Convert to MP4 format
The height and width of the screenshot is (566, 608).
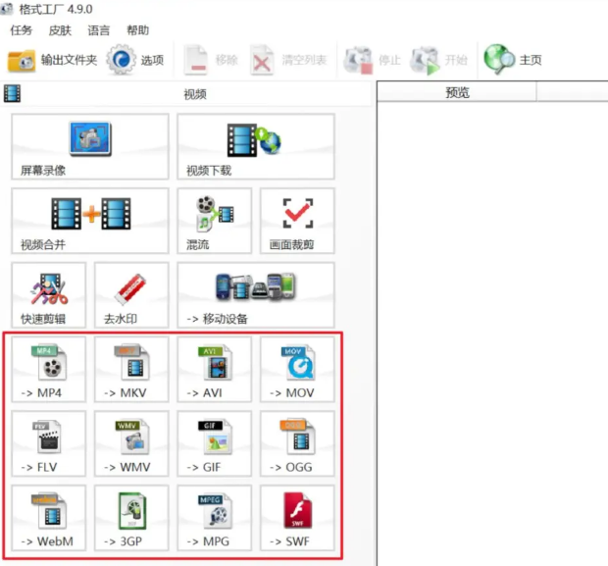49,370
